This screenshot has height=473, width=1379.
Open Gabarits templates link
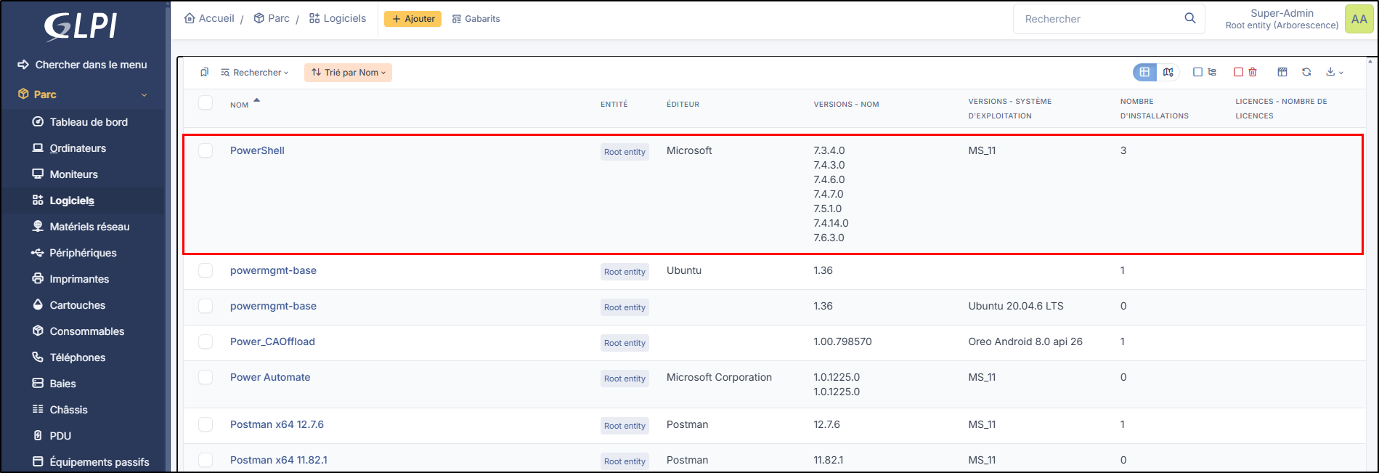(476, 19)
